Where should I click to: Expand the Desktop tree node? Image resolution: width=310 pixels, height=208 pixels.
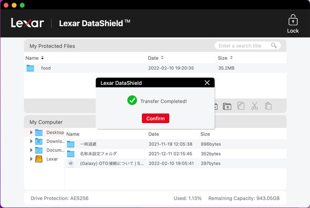coord(31,132)
